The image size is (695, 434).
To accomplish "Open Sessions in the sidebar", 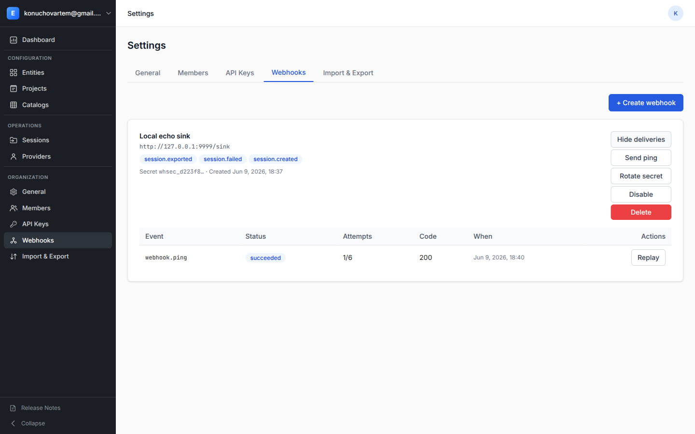I will pyautogui.click(x=58, y=140).
